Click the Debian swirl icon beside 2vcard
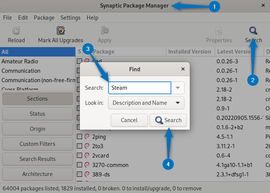Viewport: 270px width, 193px height. click(87, 155)
